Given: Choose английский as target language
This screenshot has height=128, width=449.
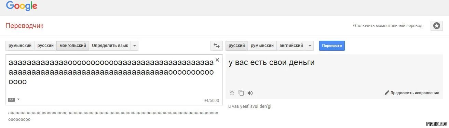Looking at the screenshot, I should coord(291,46).
